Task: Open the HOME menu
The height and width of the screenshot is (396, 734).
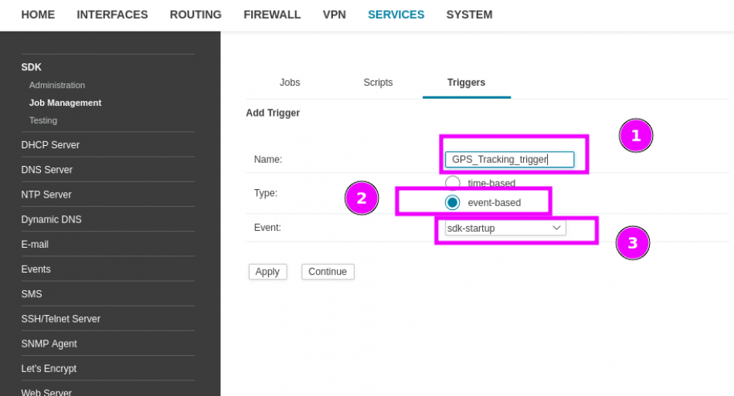Action: [x=38, y=15]
